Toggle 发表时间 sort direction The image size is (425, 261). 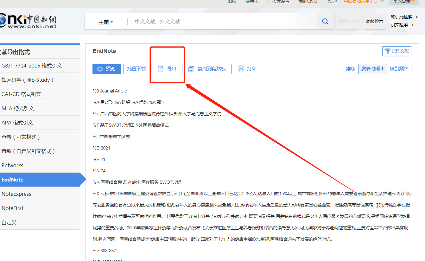[x=372, y=69]
